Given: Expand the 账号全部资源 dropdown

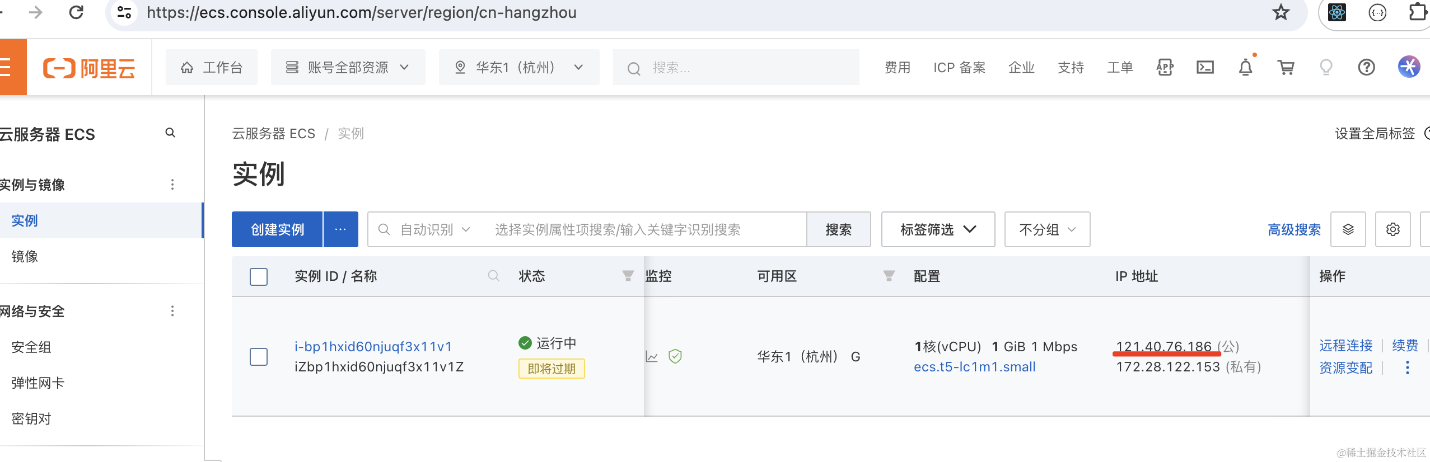Looking at the screenshot, I should pos(348,68).
